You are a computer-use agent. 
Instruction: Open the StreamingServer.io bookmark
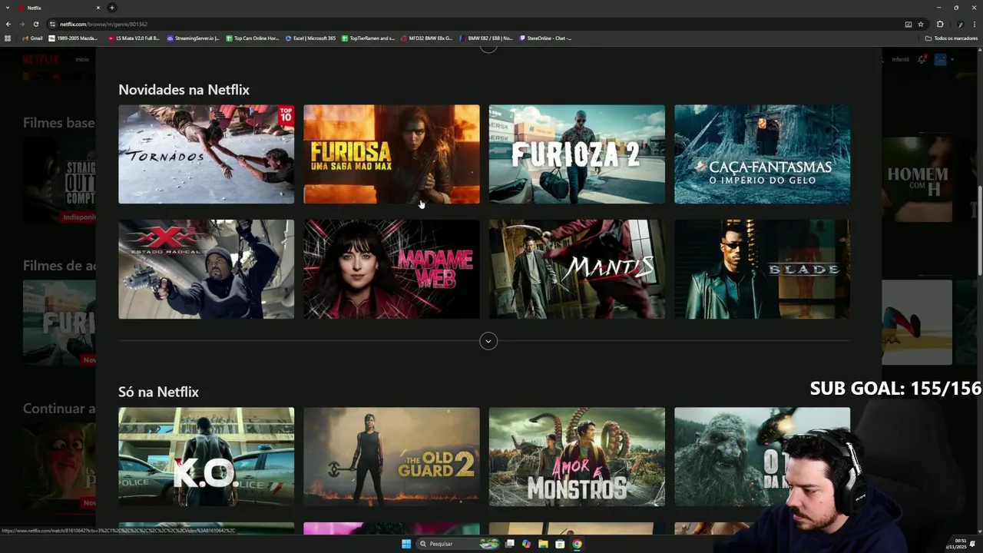pyautogui.click(x=194, y=38)
